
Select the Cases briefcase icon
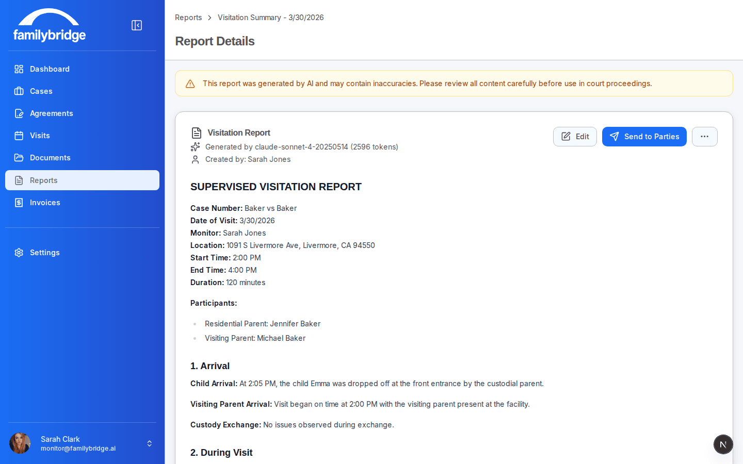[x=19, y=91]
